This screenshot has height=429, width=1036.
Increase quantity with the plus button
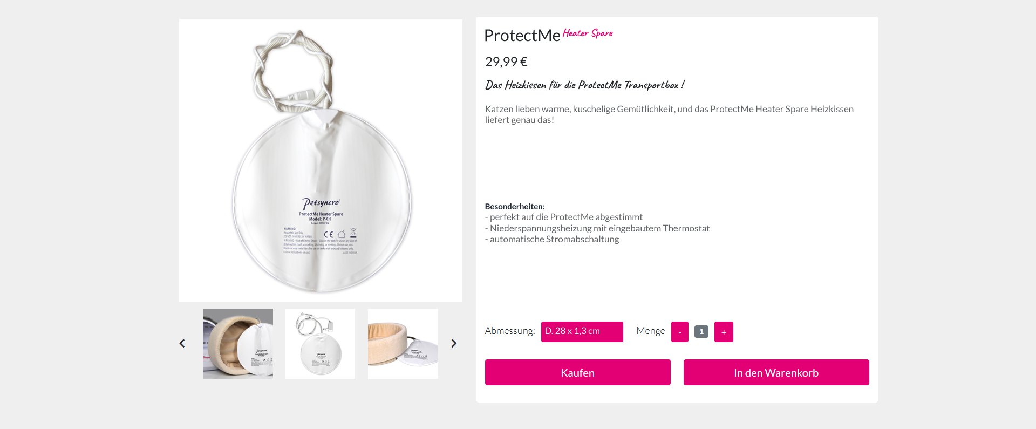point(724,332)
